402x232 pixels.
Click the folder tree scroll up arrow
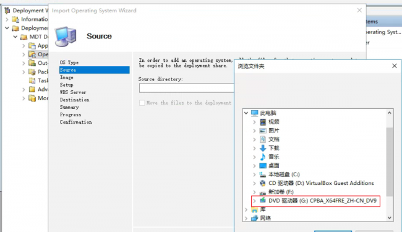point(390,113)
